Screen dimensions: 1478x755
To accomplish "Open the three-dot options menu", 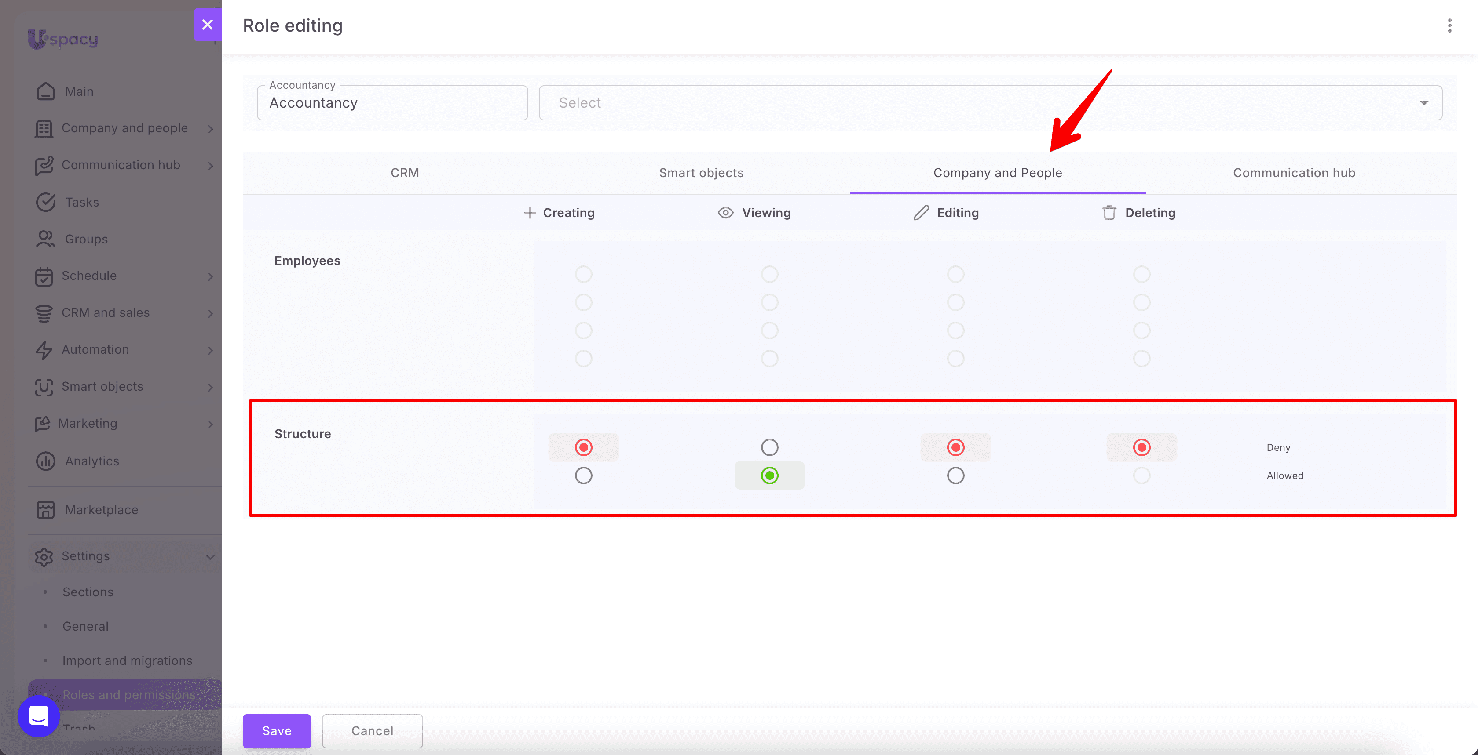I will coord(1449,26).
